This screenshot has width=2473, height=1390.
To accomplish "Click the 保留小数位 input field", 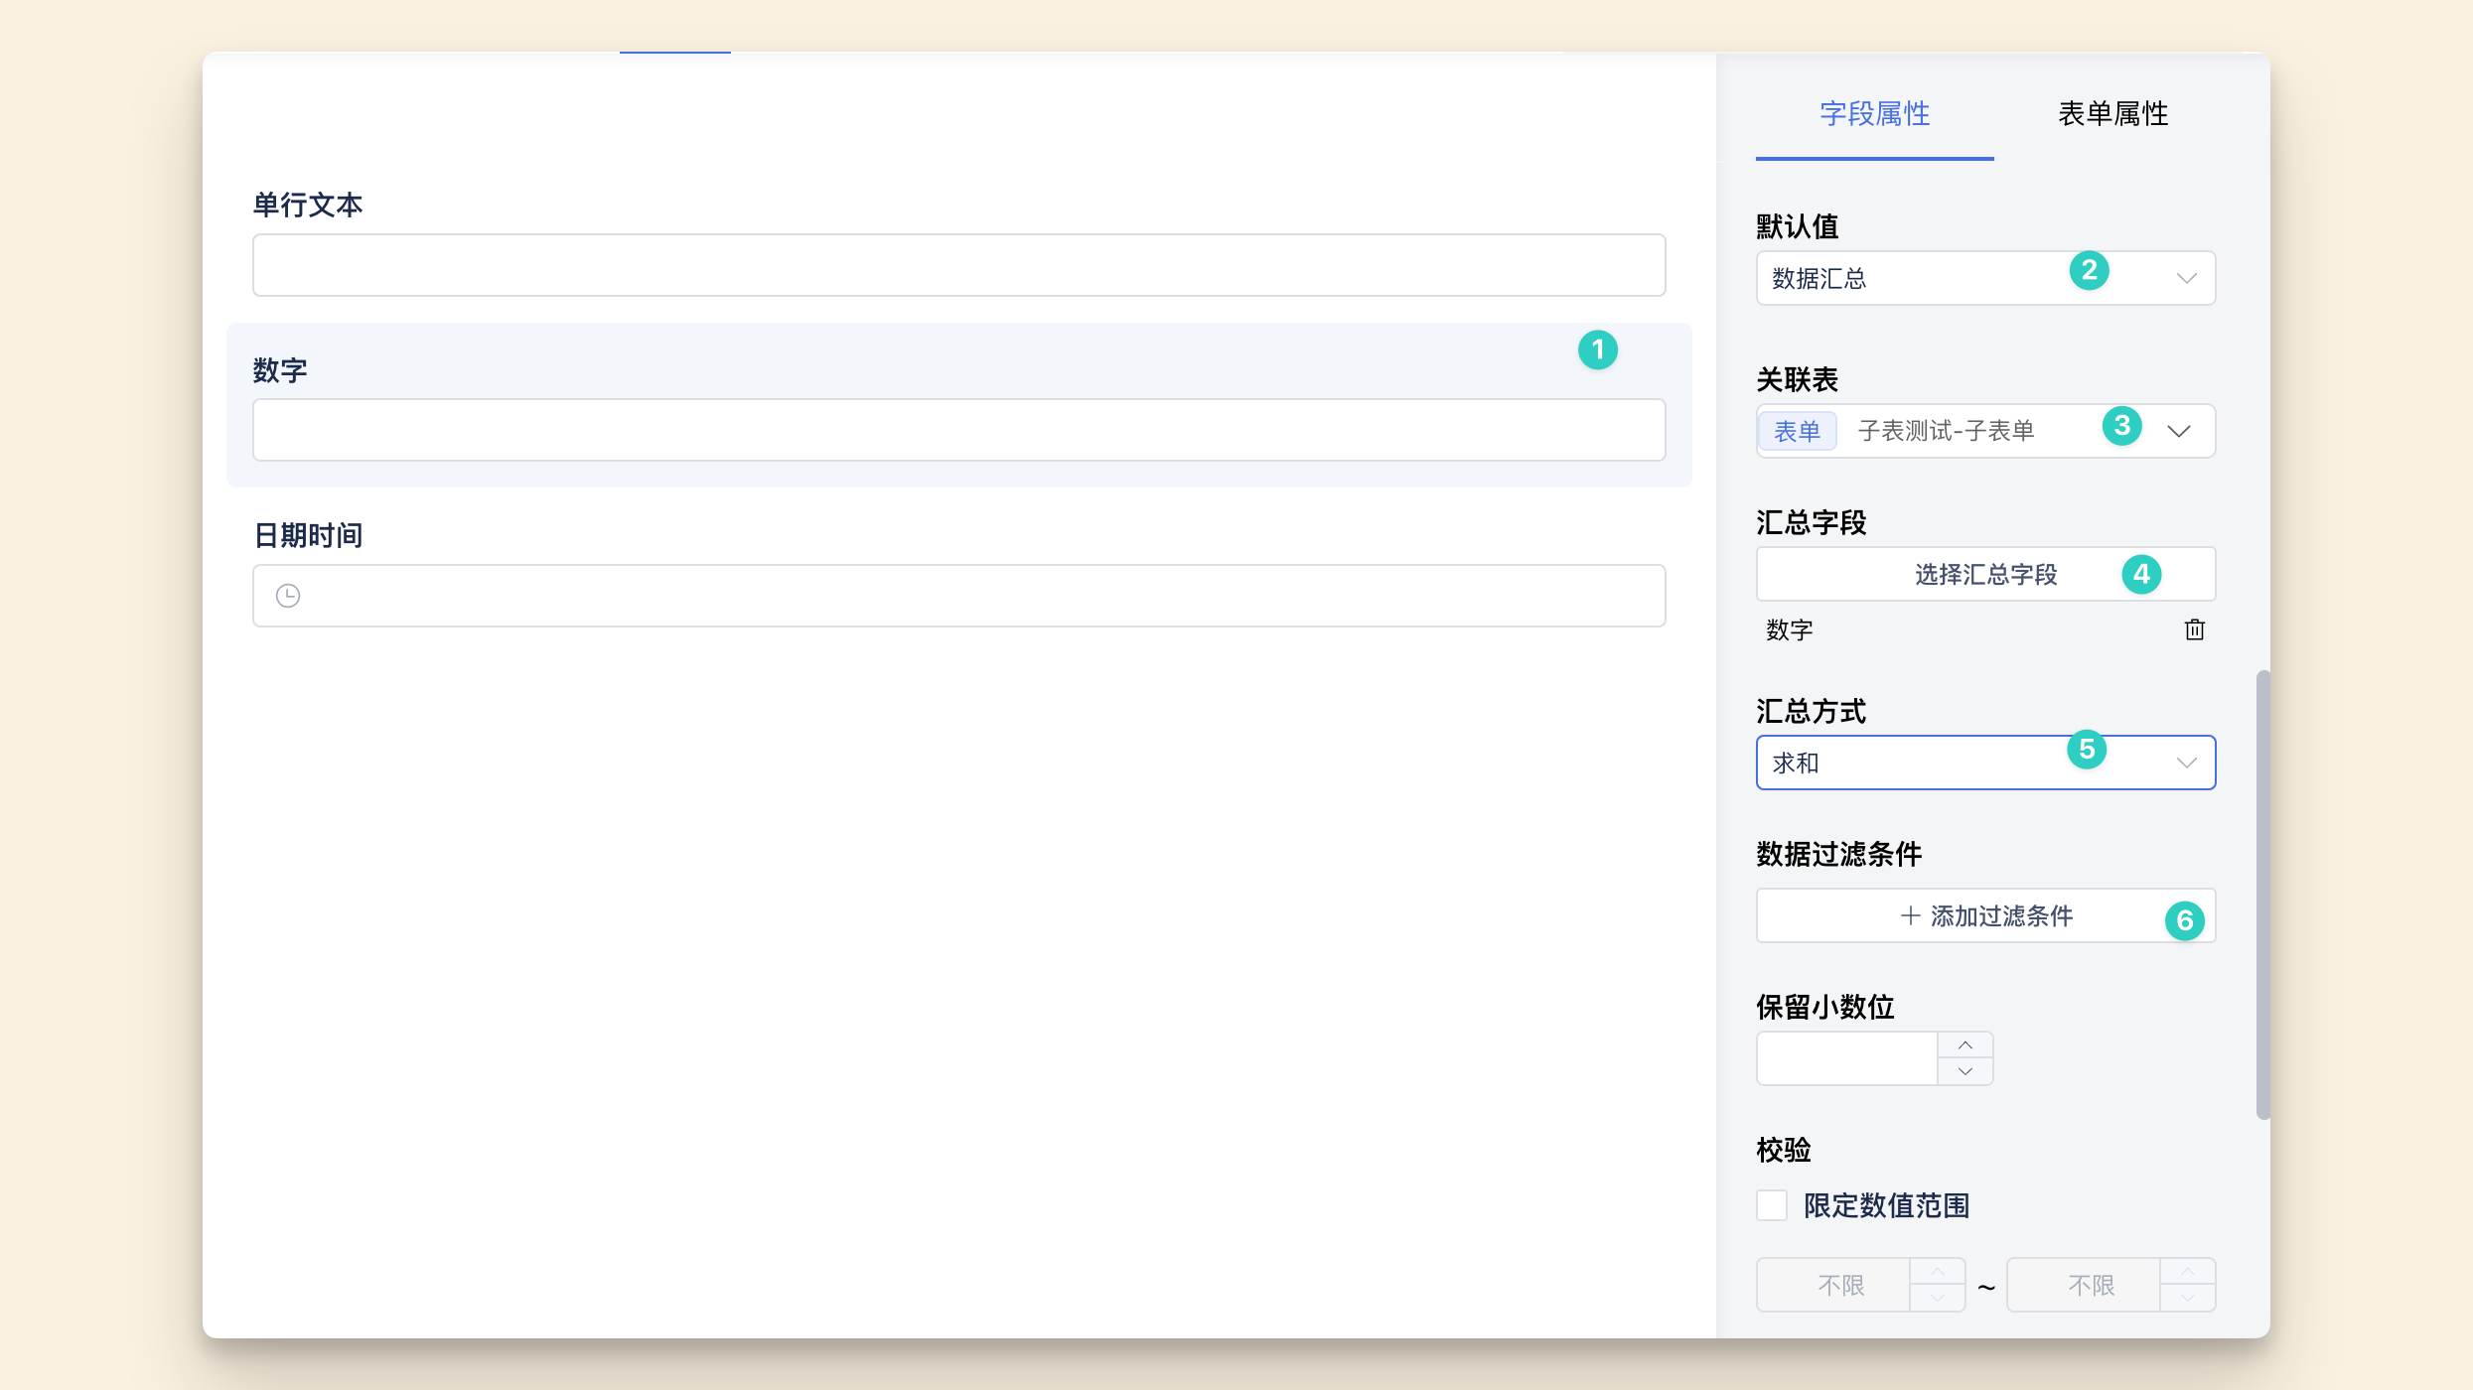I will click(1847, 1057).
